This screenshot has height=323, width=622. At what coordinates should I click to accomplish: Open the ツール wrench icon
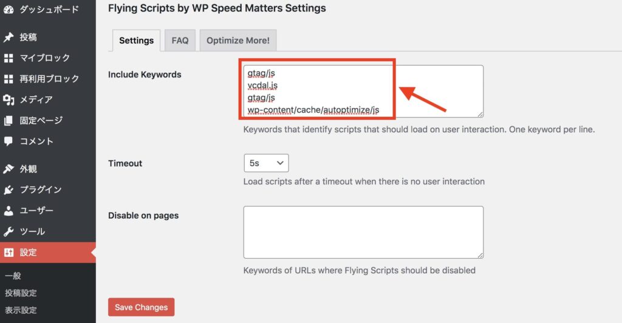click(x=9, y=231)
